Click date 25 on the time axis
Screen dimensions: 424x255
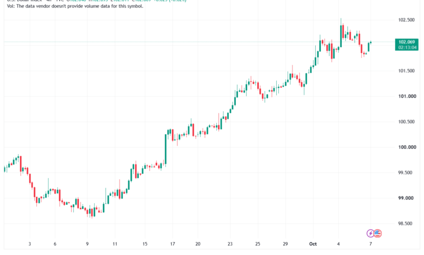pos(258,244)
